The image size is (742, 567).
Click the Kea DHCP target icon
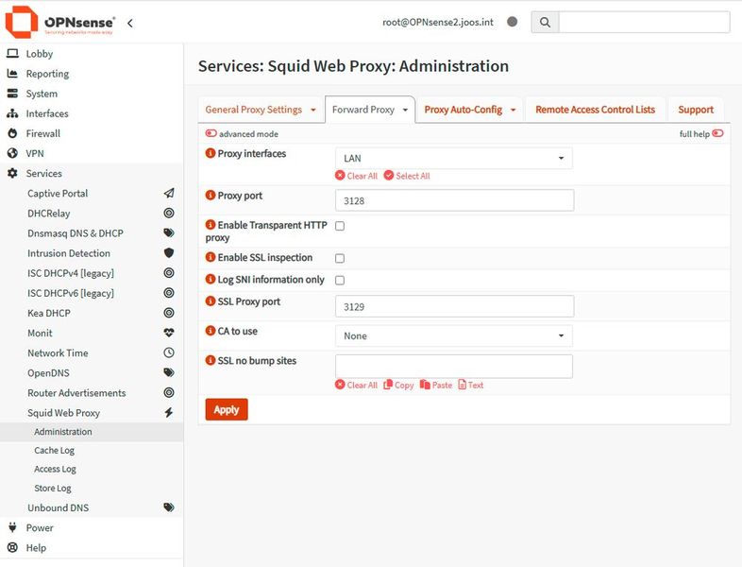[x=169, y=313]
